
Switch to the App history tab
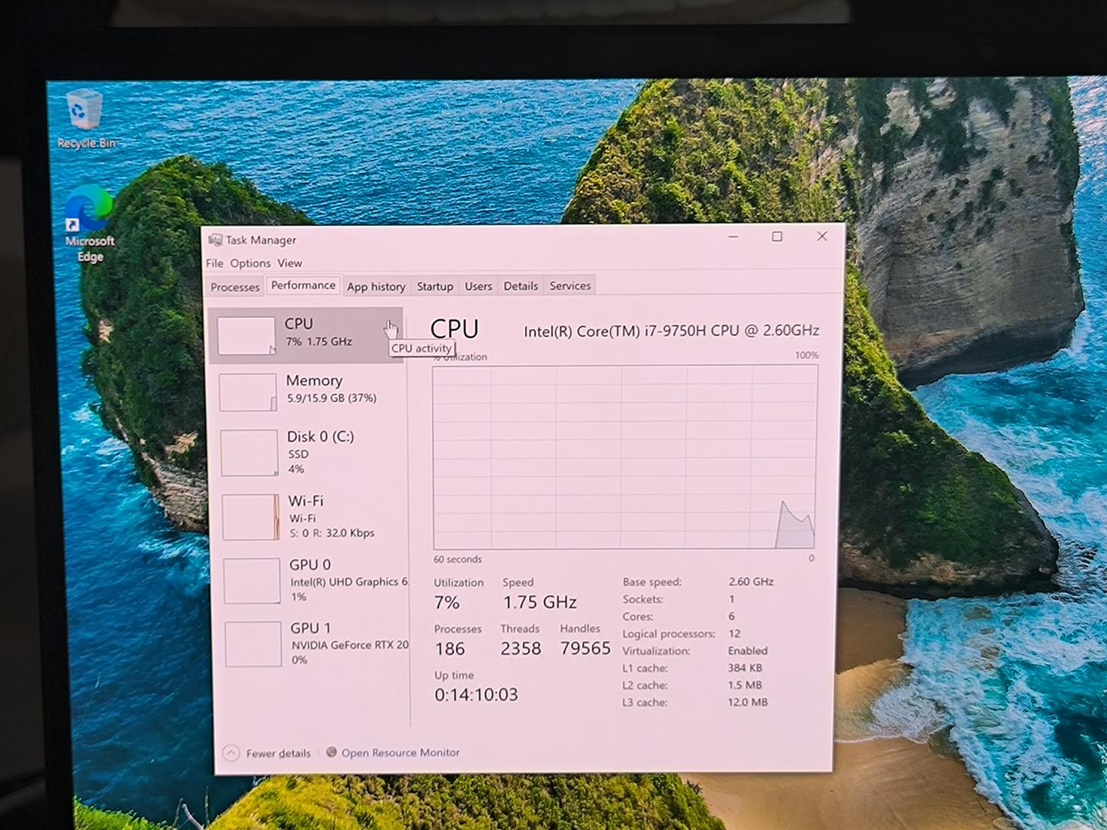coord(376,287)
